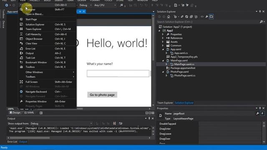This screenshot has width=267, height=150.
Task: Click vertical split view icon in designer
Action: coord(146,113)
